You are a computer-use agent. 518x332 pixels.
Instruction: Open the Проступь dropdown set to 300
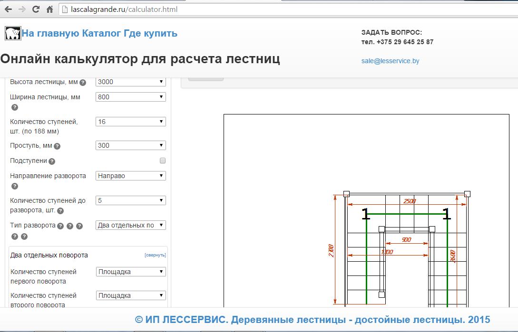[x=131, y=145]
